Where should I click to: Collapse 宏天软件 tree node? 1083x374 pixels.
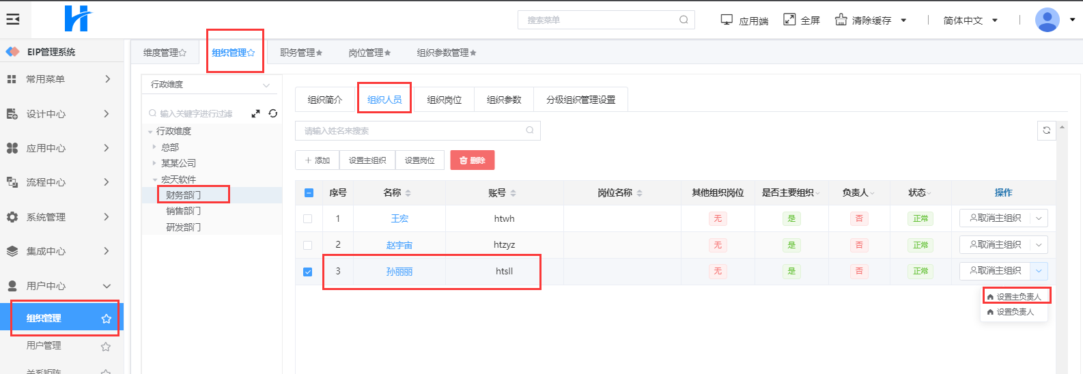point(154,179)
